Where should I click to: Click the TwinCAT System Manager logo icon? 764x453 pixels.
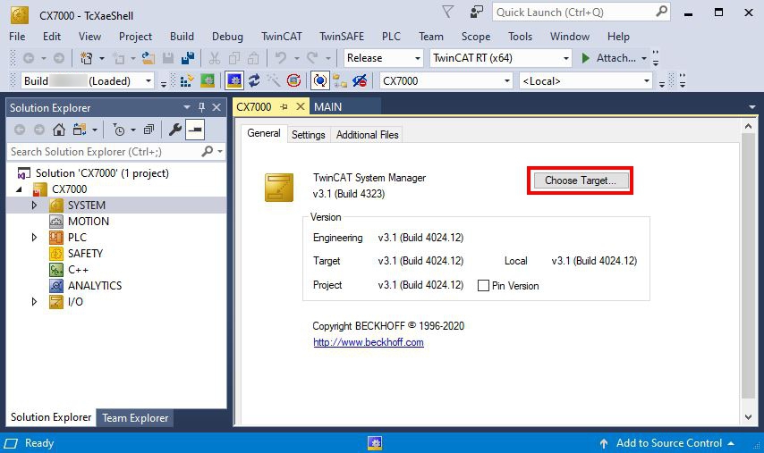[x=279, y=188]
